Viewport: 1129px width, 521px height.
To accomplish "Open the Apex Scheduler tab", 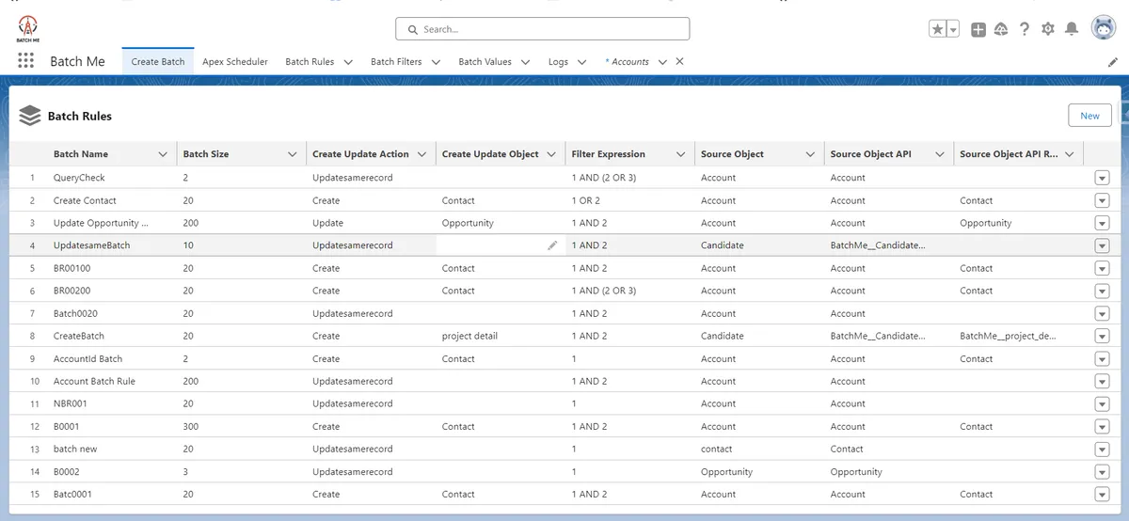I will pyautogui.click(x=235, y=61).
